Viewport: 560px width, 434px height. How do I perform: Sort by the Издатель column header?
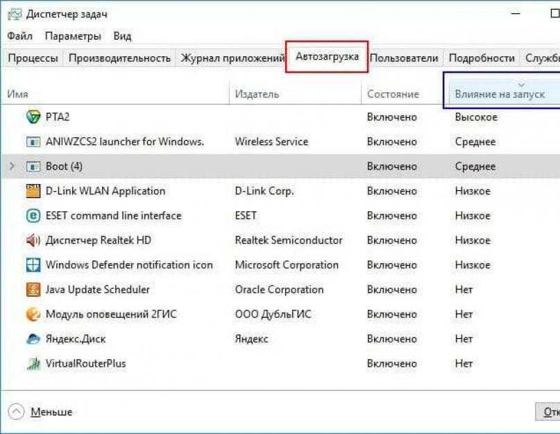[295, 94]
